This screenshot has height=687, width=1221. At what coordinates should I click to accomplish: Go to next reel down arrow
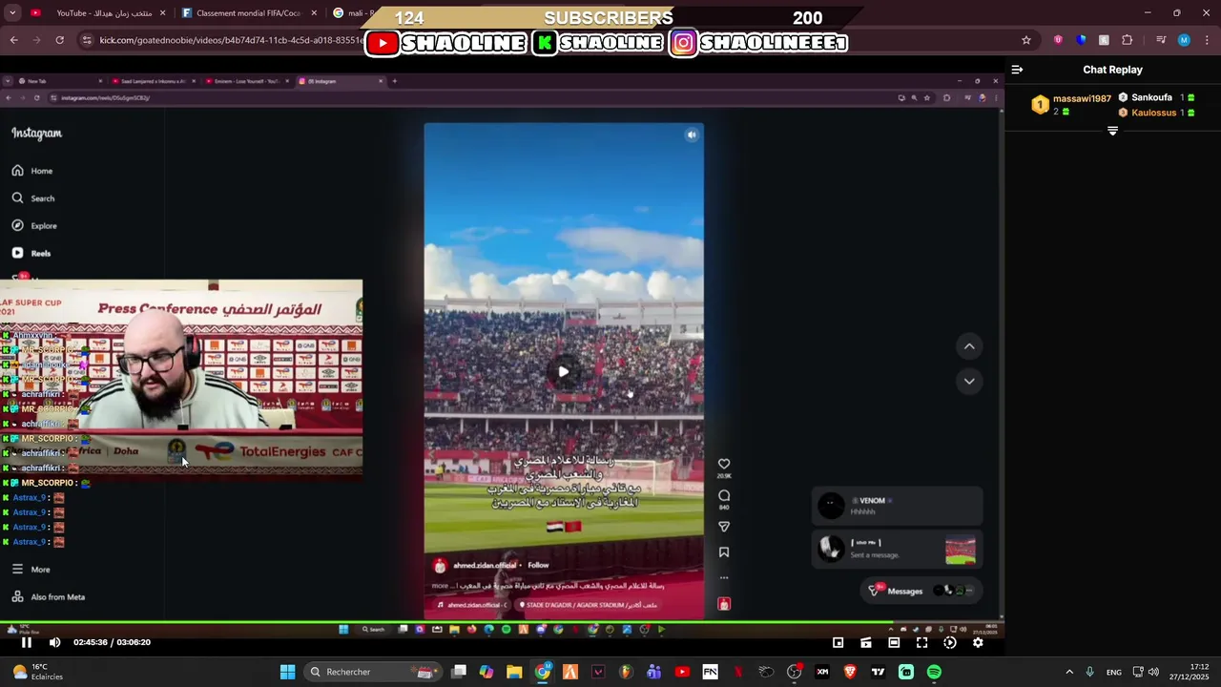click(x=969, y=381)
